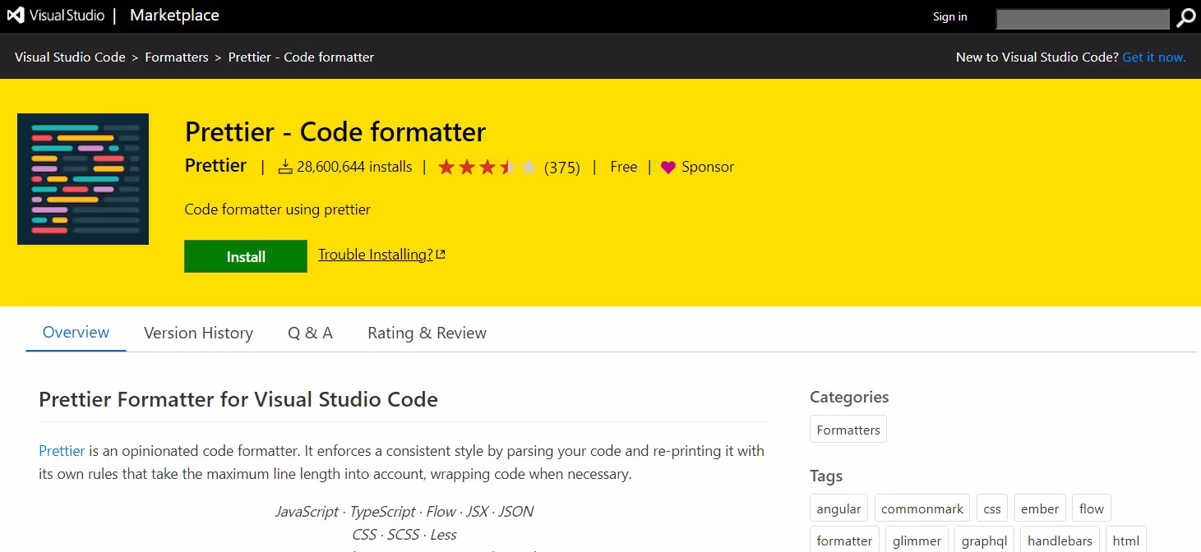This screenshot has height=552, width=1201.
Task: Click the Prettier extension logo image
Action: pos(83,179)
